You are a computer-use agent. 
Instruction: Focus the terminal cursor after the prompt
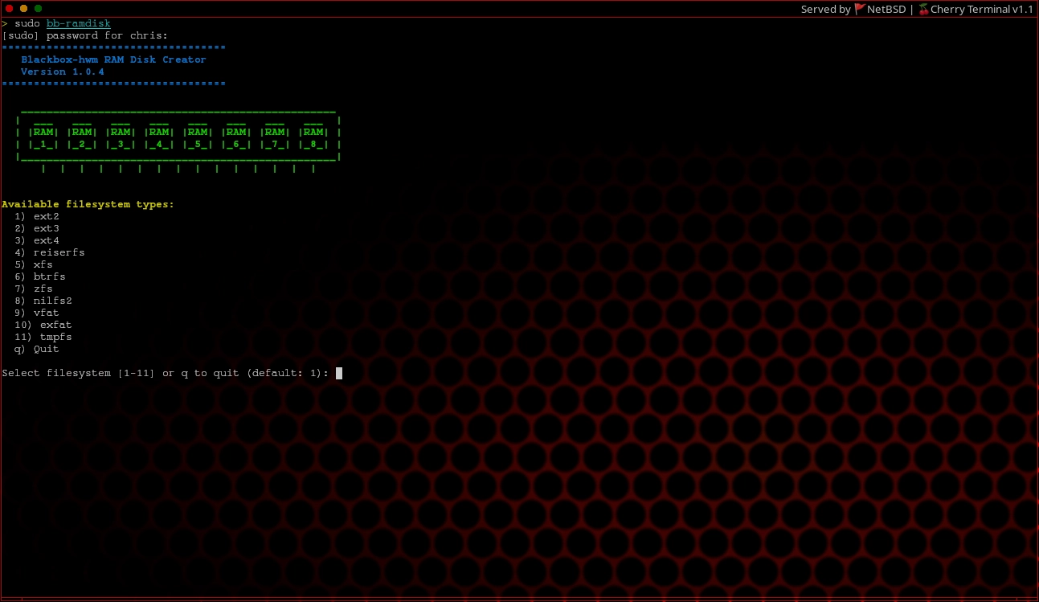click(x=339, y=373)
